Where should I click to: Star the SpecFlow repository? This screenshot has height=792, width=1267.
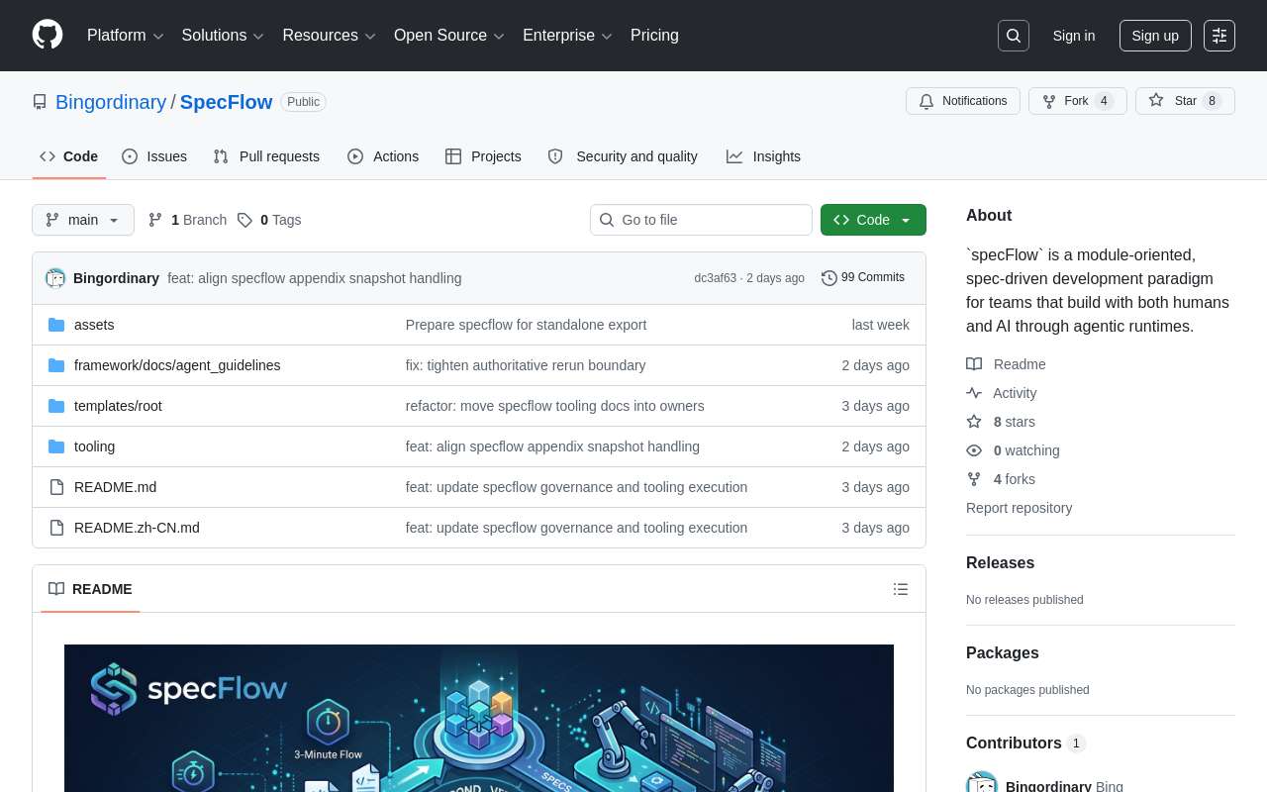(1185, 101)
